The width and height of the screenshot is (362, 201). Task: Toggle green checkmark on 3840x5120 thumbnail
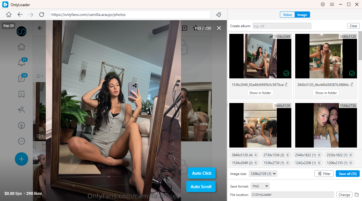[352, 73]
